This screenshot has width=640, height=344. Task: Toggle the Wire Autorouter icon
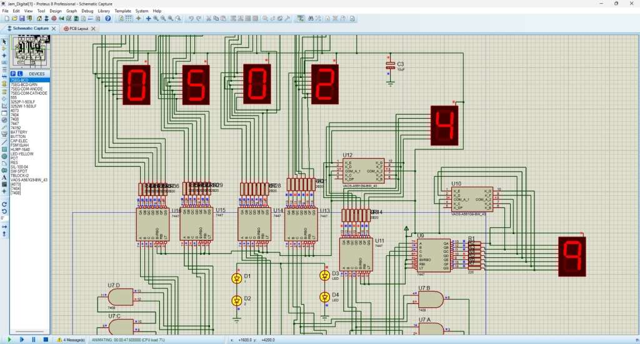pos(301,18)
